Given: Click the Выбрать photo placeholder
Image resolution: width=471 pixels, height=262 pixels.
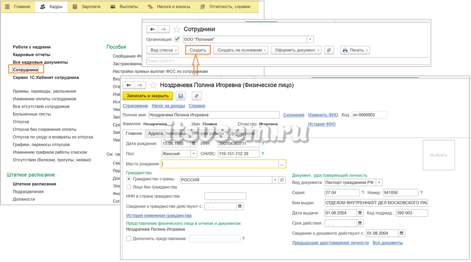Looking at the screenshot, I should click(x=438, y=155).
